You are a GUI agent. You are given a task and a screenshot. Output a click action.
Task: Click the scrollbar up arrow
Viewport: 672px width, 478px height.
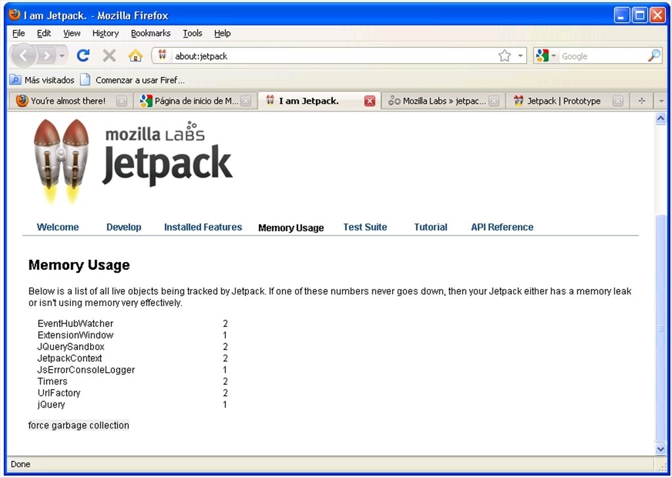(661, 118)
